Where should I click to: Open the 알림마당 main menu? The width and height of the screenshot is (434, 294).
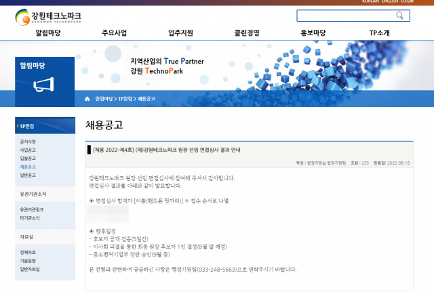[48, 33]
